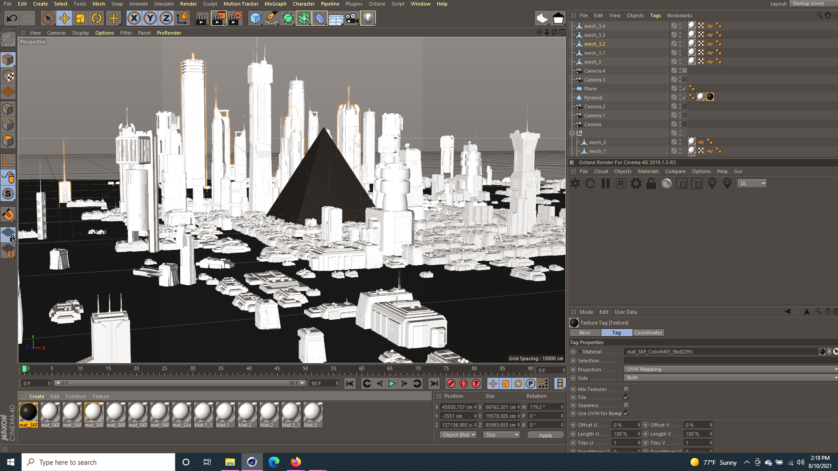Click the Apply button in the Coordinates panel
This screenshot has width=838, height=471.
(545, 435)
